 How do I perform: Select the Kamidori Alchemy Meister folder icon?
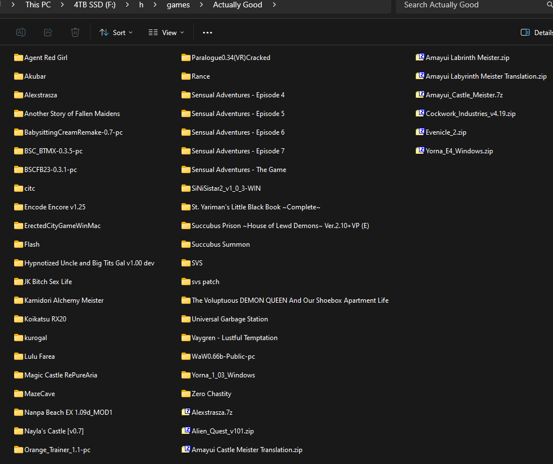[18, 300]
